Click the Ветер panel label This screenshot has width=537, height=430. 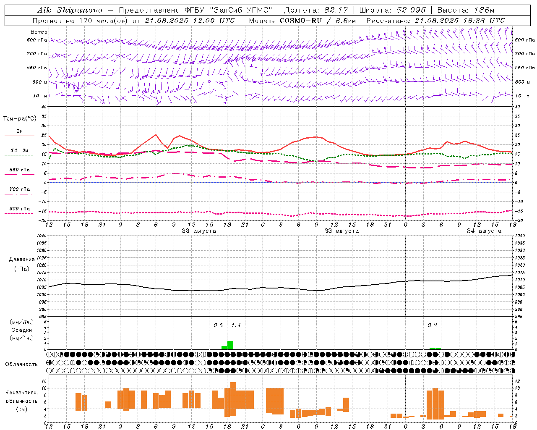click(x=39, y=32)
